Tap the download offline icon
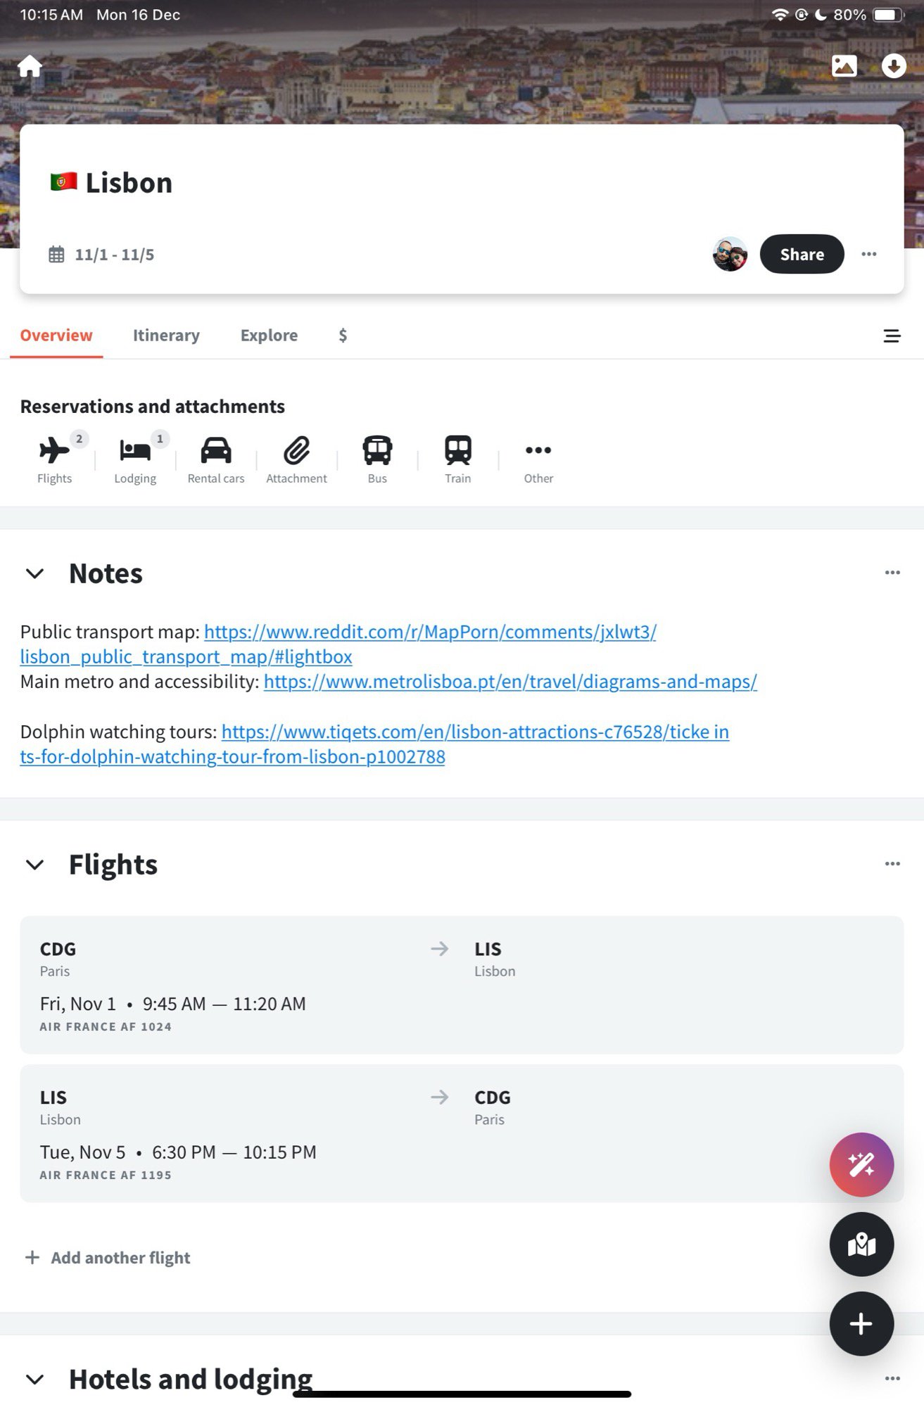Screen dimensions: 924x1407 coord(894,66)
